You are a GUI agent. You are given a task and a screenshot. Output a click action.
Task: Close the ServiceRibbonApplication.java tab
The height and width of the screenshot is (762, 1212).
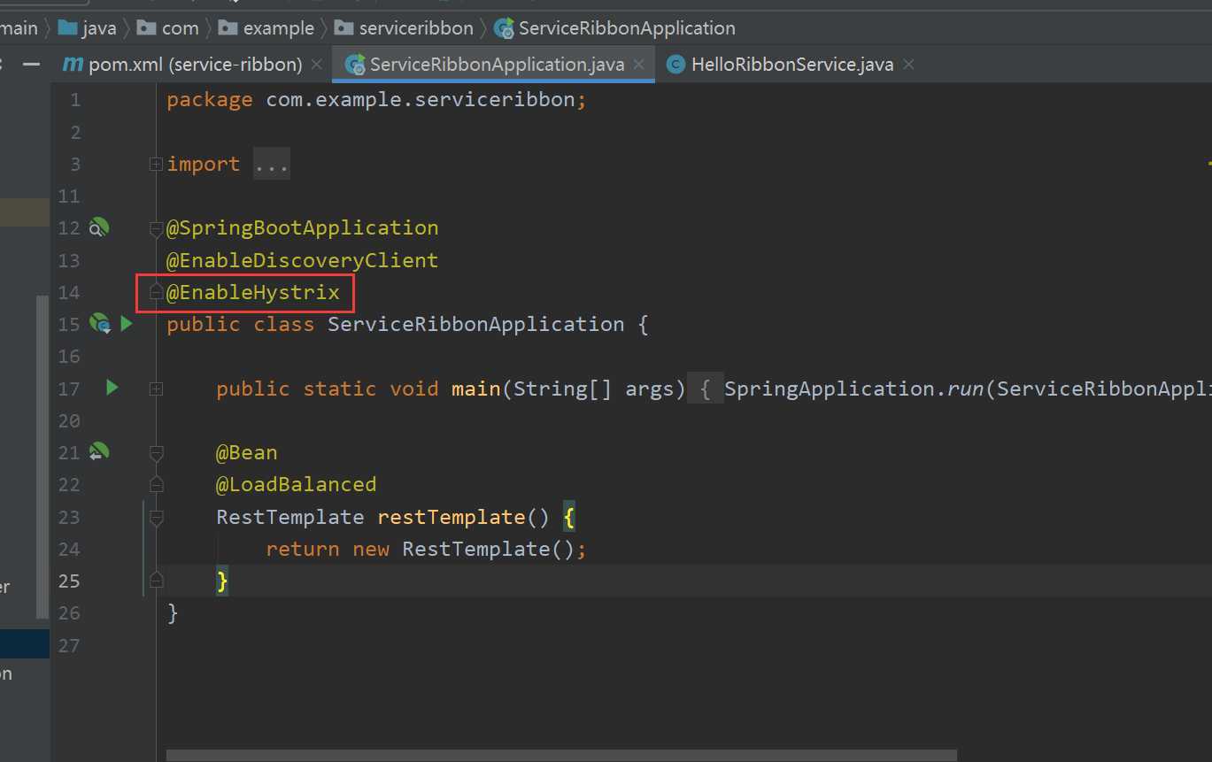pos(640,65)
